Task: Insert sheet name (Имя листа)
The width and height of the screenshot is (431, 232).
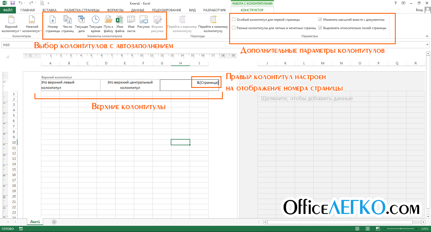Action: click(x=131, y=24)
